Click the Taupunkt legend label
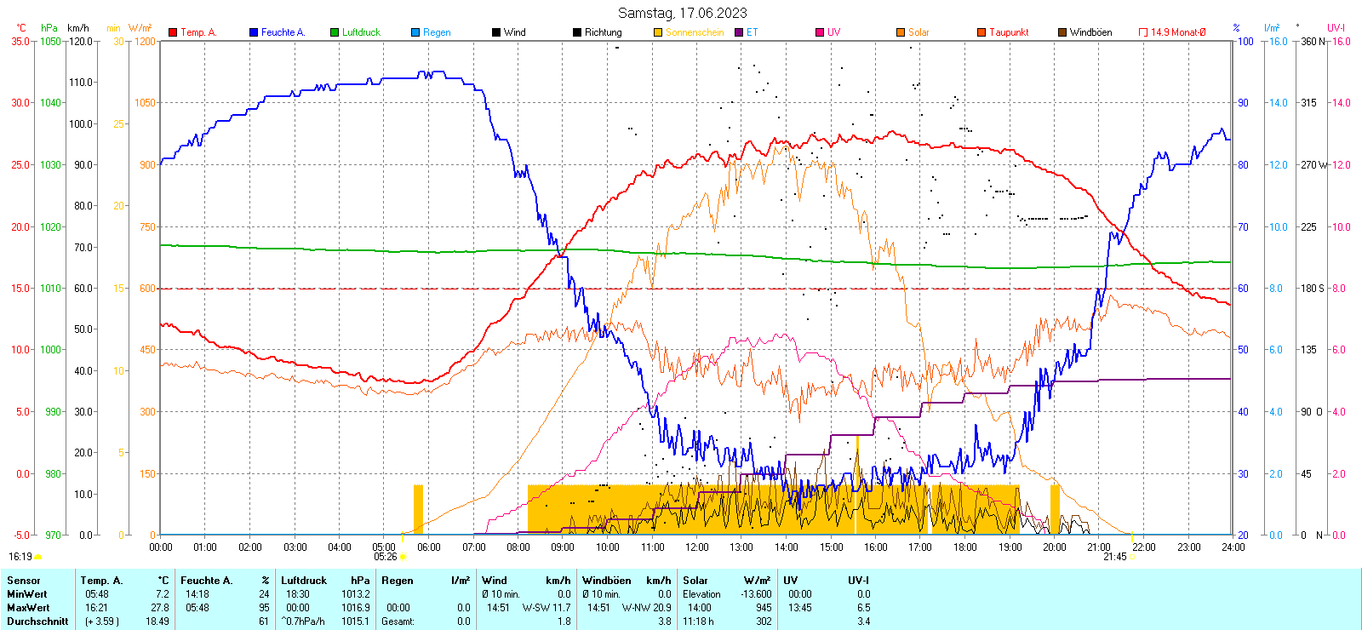Screen dimensions: 1362x630 [1009, 32]
